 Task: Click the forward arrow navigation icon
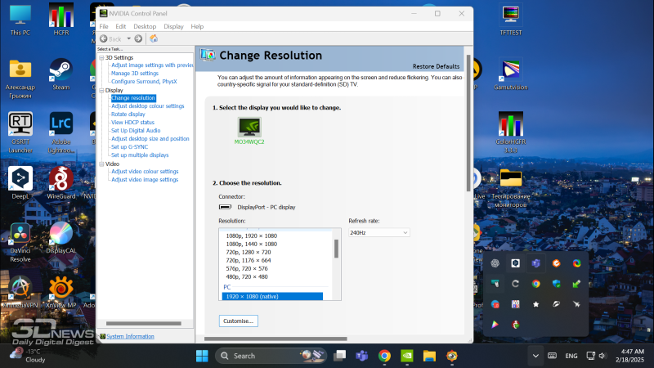coord(138,38)
